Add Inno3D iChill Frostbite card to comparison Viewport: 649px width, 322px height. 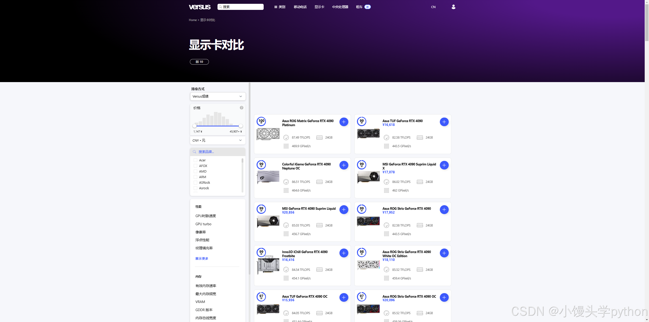tap(344, 253)
